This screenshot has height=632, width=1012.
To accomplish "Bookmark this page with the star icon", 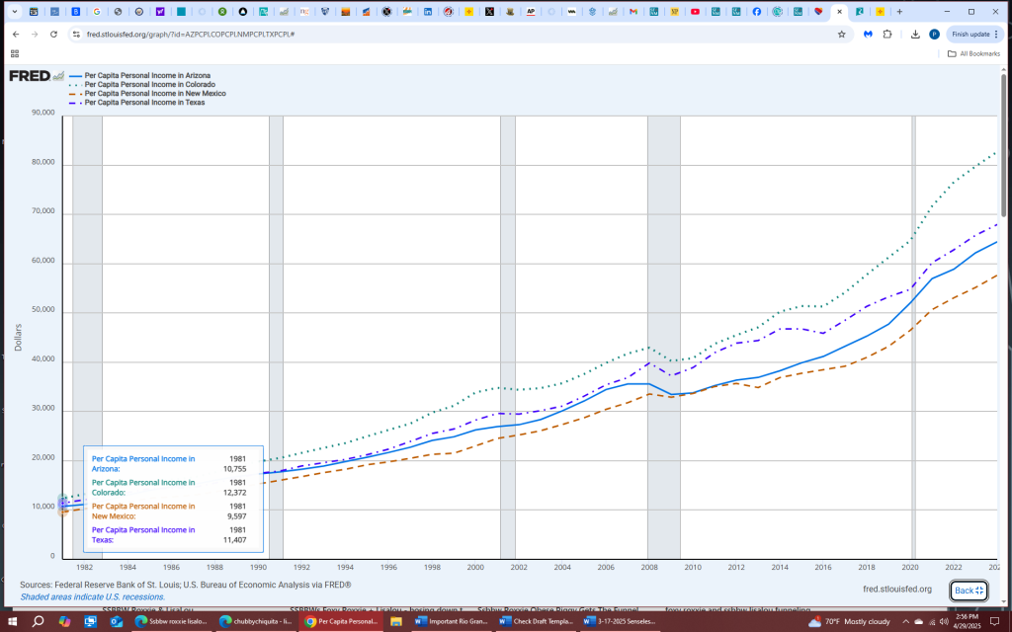I will (x=841, y=34).
